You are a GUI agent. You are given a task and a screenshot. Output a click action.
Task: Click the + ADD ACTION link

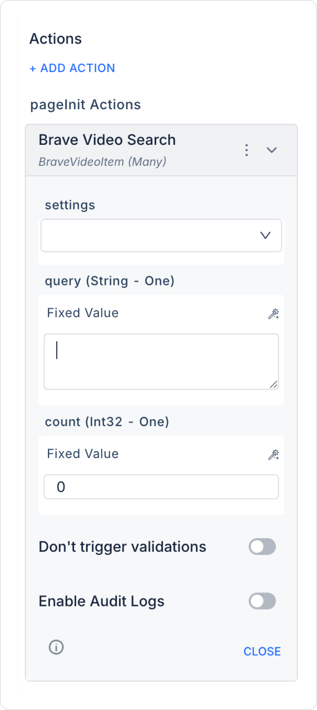pos(72,68)
